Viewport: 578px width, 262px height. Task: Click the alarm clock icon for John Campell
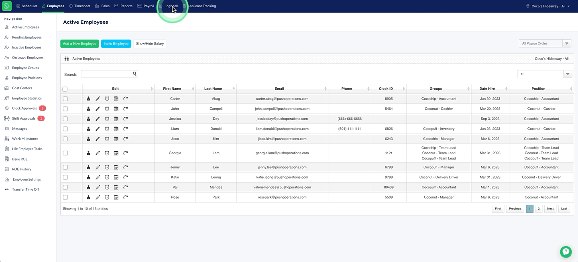107,109
